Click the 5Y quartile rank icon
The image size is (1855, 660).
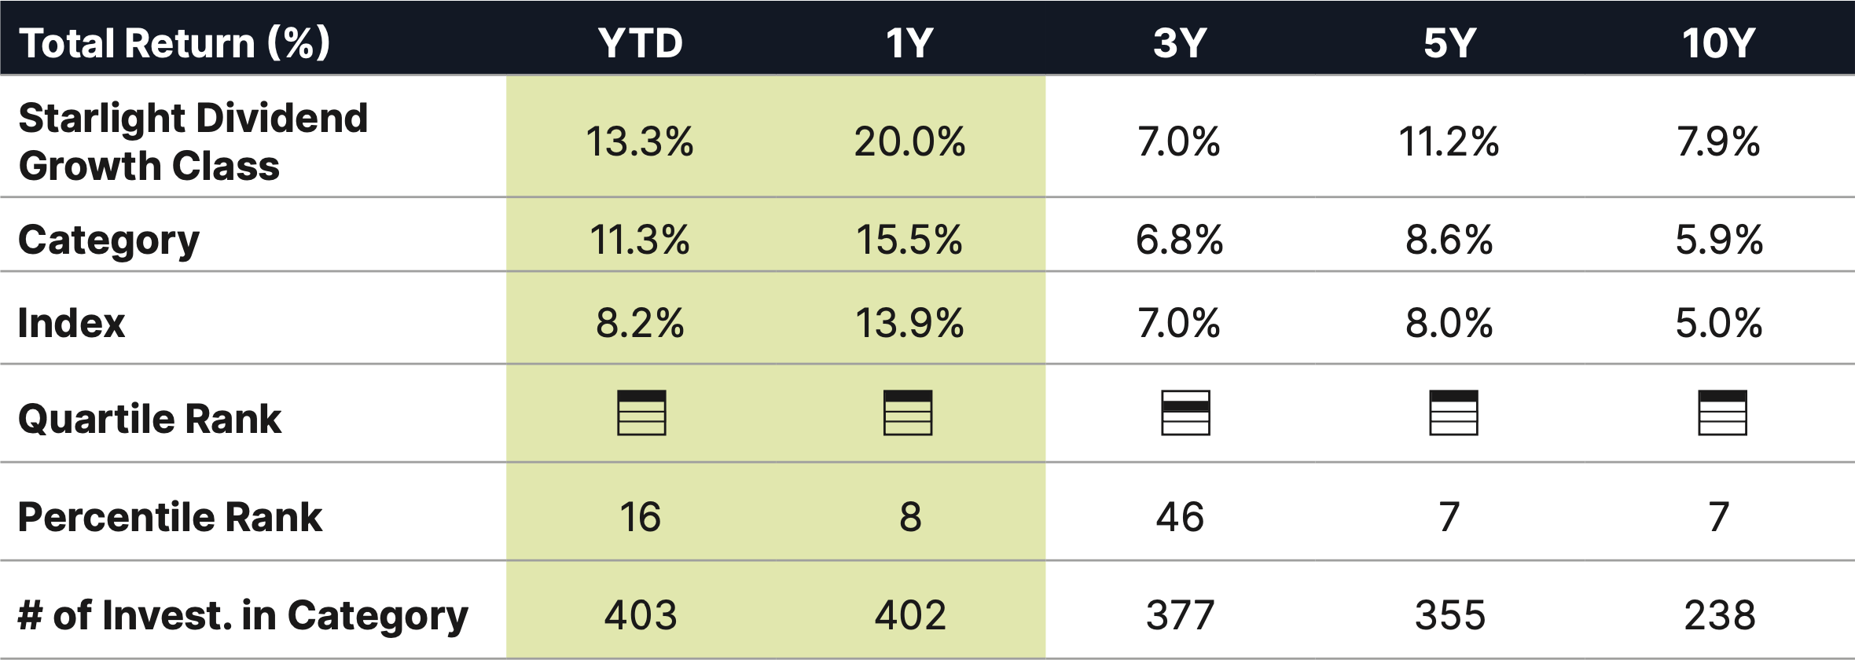(1453, 412)
